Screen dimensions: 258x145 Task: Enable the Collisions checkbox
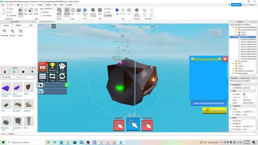(x=41, y=12)
